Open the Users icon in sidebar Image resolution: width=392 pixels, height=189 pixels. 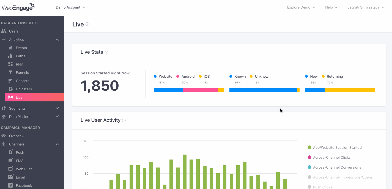click(x=4, y=31)
